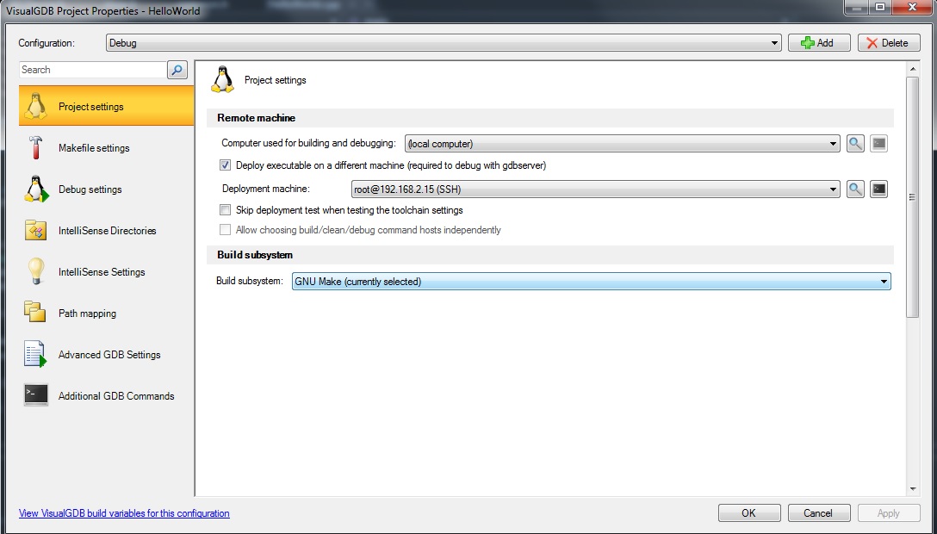Click the penguin icon for Project settings
937x534 pixels.
36,106
